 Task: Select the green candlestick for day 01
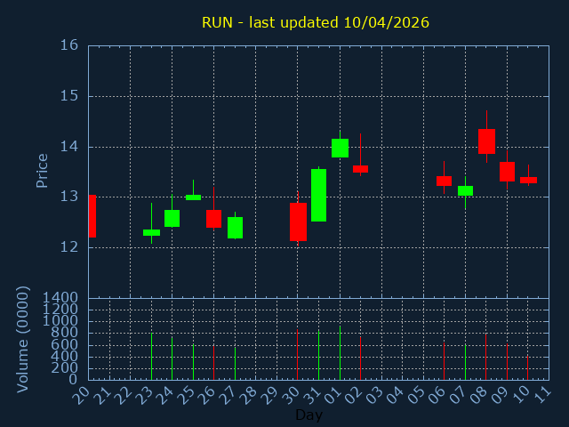point(340,148)
